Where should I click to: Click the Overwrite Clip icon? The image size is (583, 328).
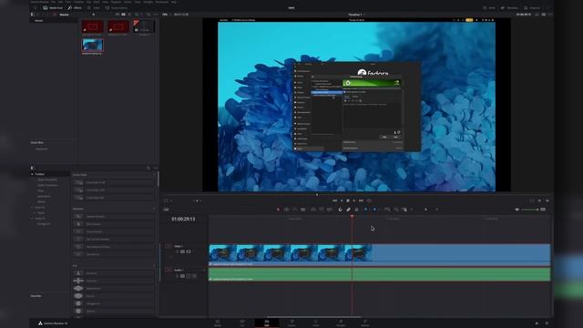pos(322,210)
